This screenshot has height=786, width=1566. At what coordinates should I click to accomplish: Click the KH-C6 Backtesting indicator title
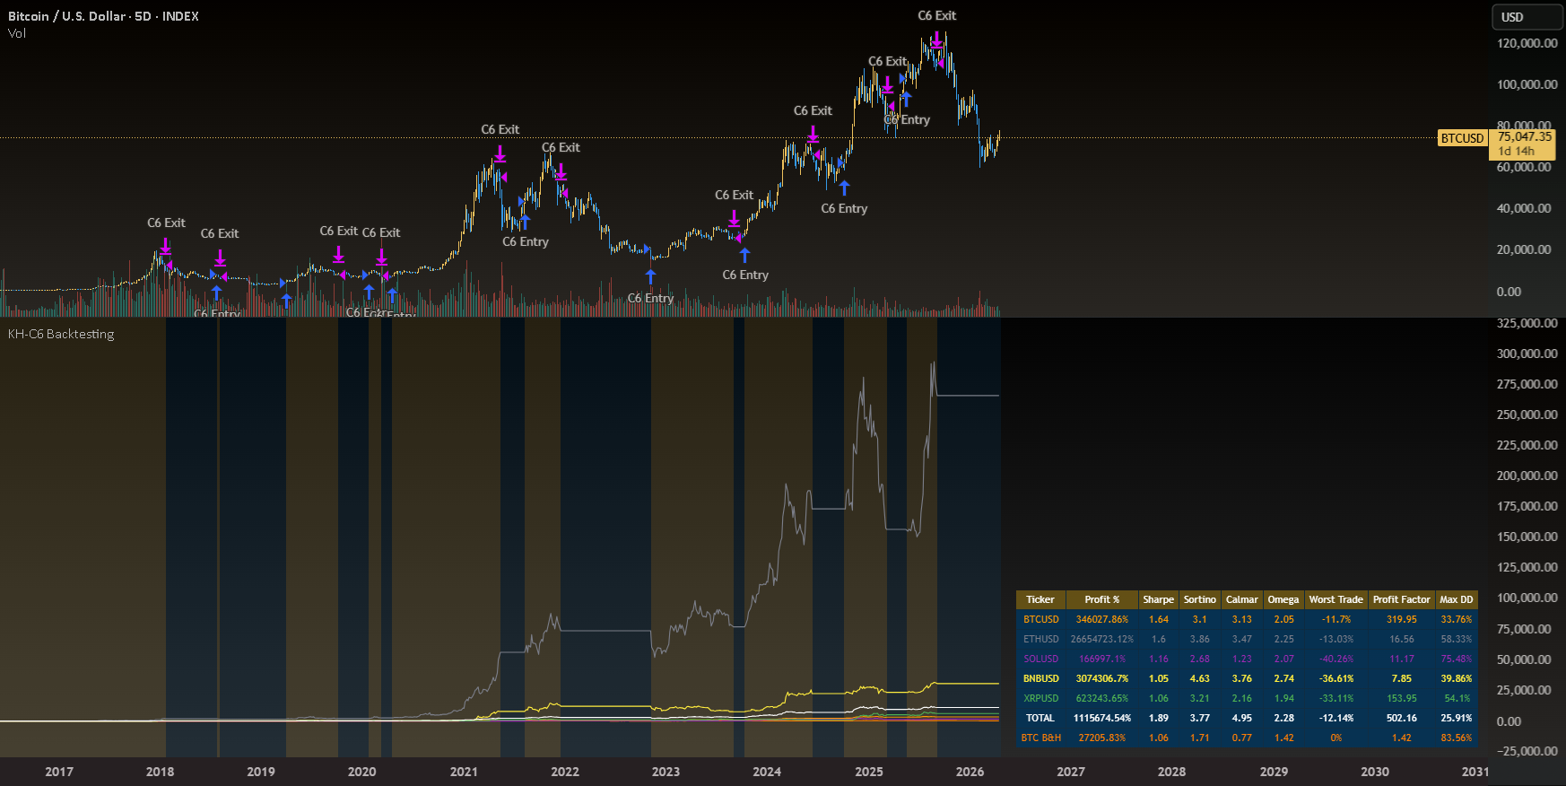click(61, 334)
